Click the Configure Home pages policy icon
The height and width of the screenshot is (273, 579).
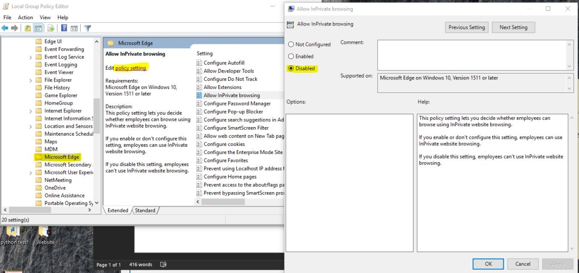[199, 177]
